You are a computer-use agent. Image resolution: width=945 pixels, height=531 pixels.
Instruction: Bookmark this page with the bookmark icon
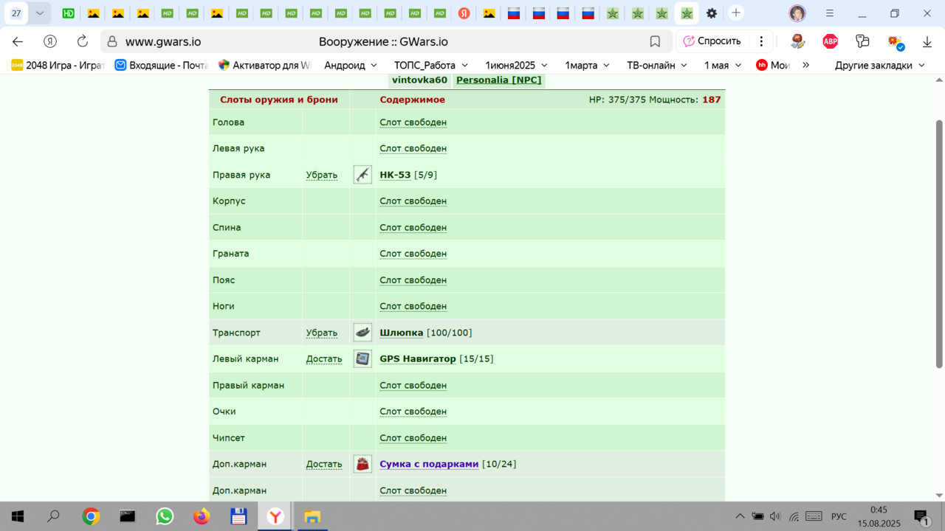[x=655, y=41]
